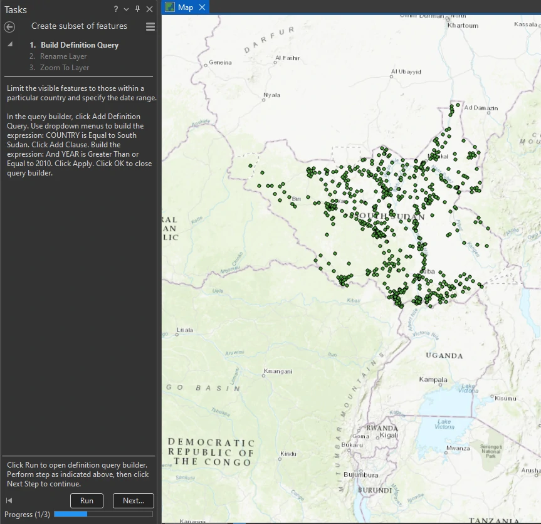Click the Next... button
Screen dimensions: 541x524
133,501
